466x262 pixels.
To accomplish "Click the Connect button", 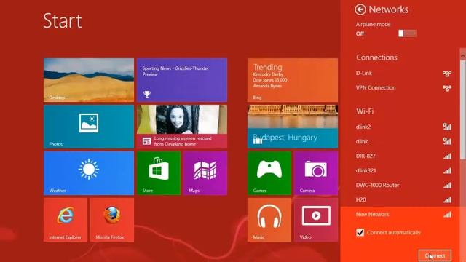I will tap(435, 255).
